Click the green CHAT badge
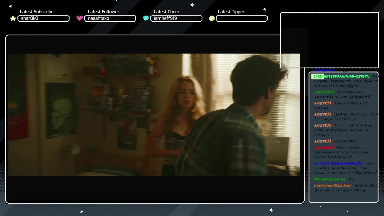 tap(317, 76)
